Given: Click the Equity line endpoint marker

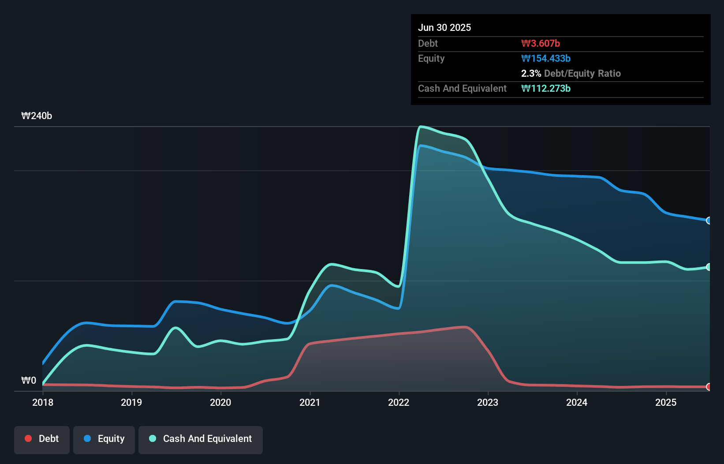Looking at the screenshot, I should tap(709, 221).
